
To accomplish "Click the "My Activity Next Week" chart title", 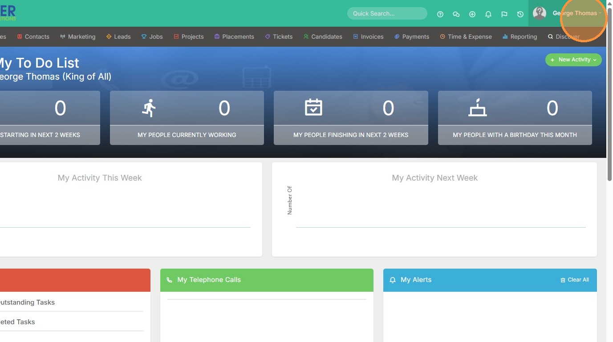I will point(434,178).
